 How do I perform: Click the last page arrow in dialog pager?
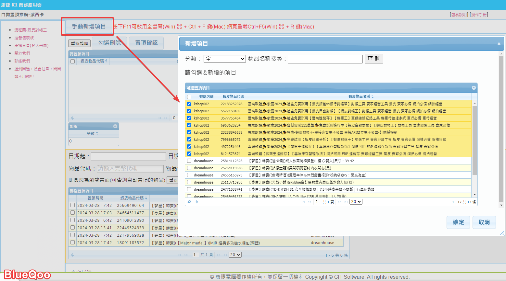pos(345,202)
